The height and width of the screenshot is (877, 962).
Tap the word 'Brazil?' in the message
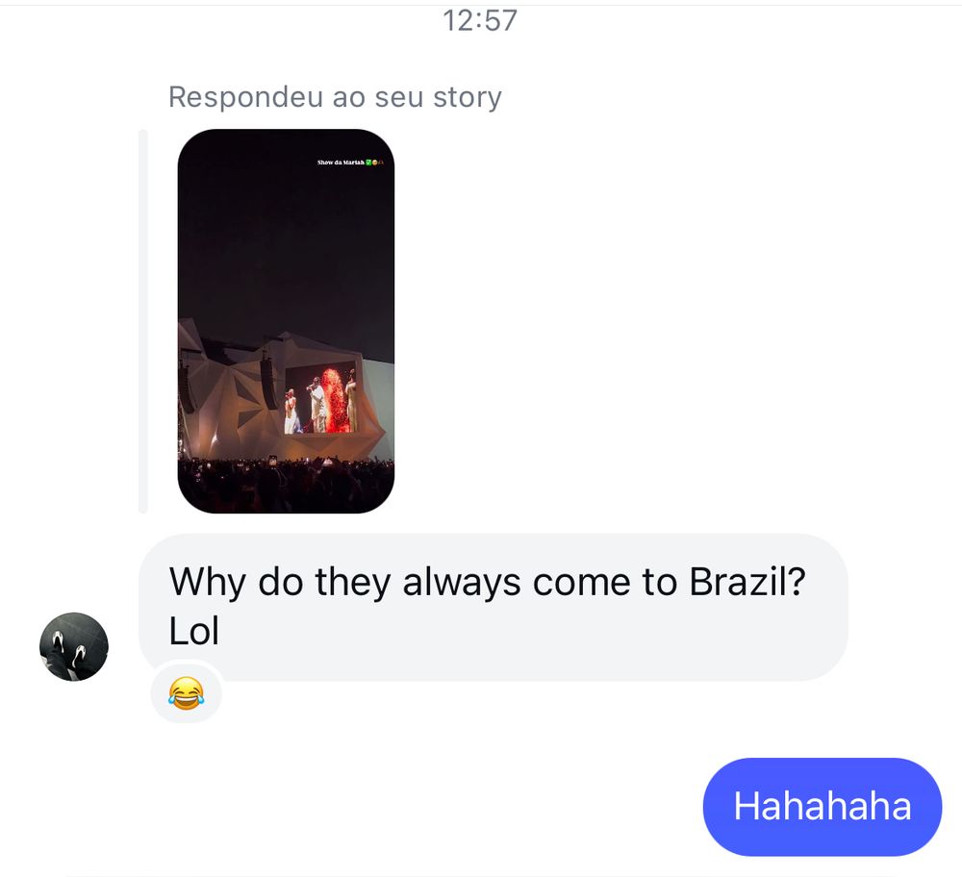tap(747, 582)
